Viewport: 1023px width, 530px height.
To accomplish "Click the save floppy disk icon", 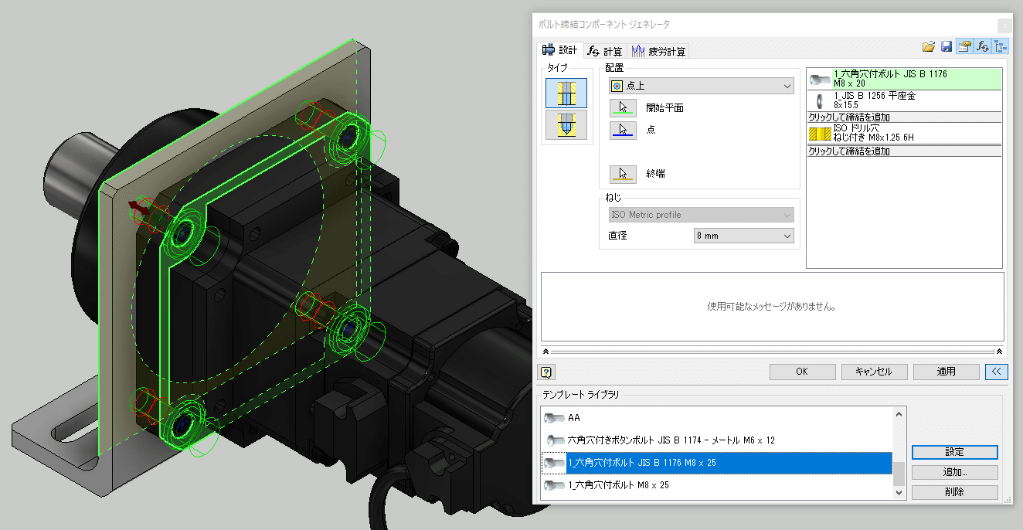I will [947, 47].
